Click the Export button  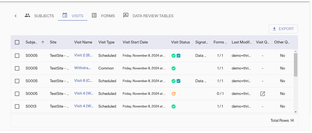pos(283,29)
